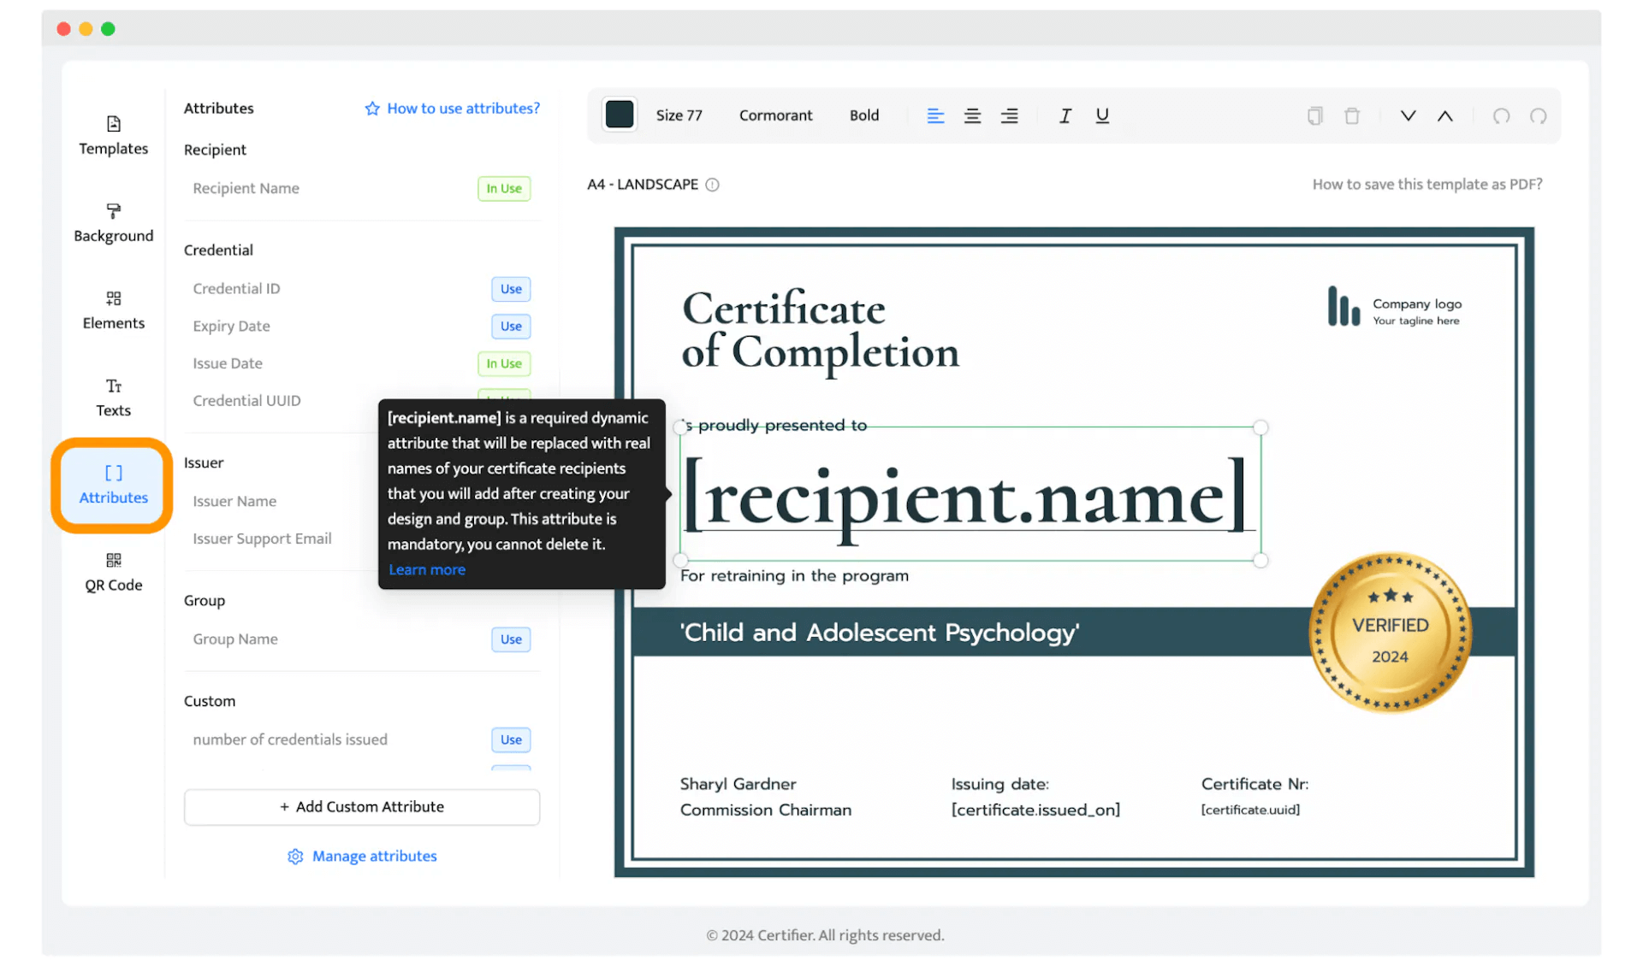The image size is (1643, 966).
Task: Open the Templates sidebar tab
Action: (114, 135)
